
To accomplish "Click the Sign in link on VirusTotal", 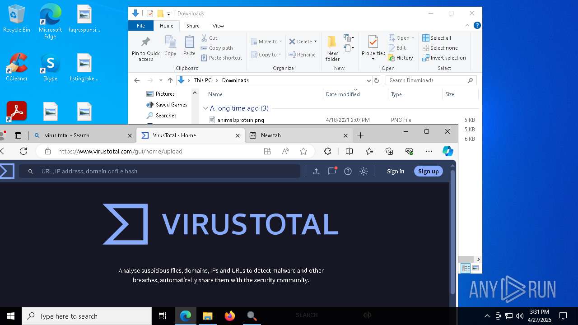I will (x=396, y=171).
